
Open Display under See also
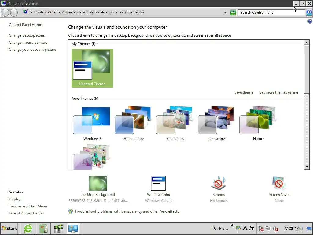click(x=15, y=199)
